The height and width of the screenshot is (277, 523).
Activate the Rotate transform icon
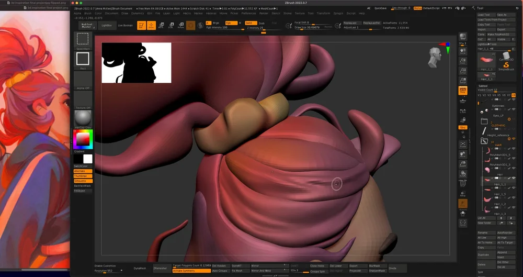coord(181,25)
